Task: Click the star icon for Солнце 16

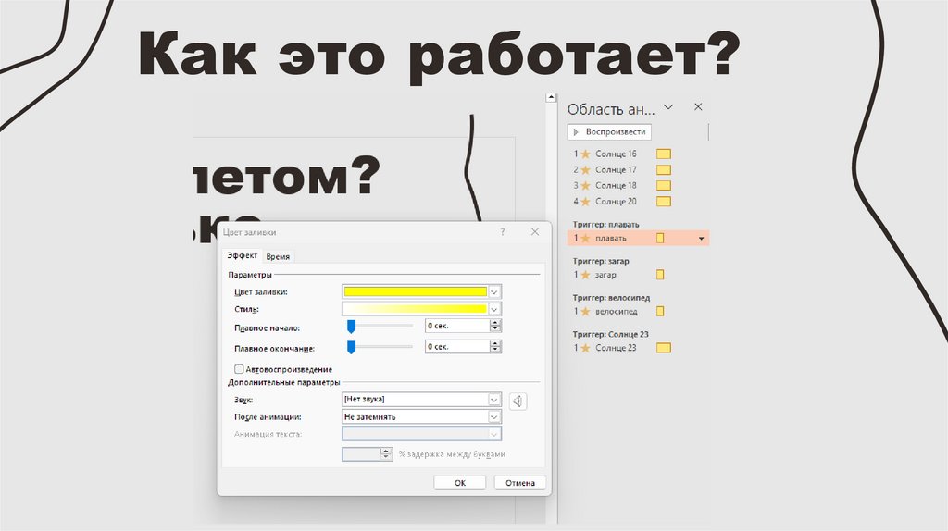Action: (585, 154)
